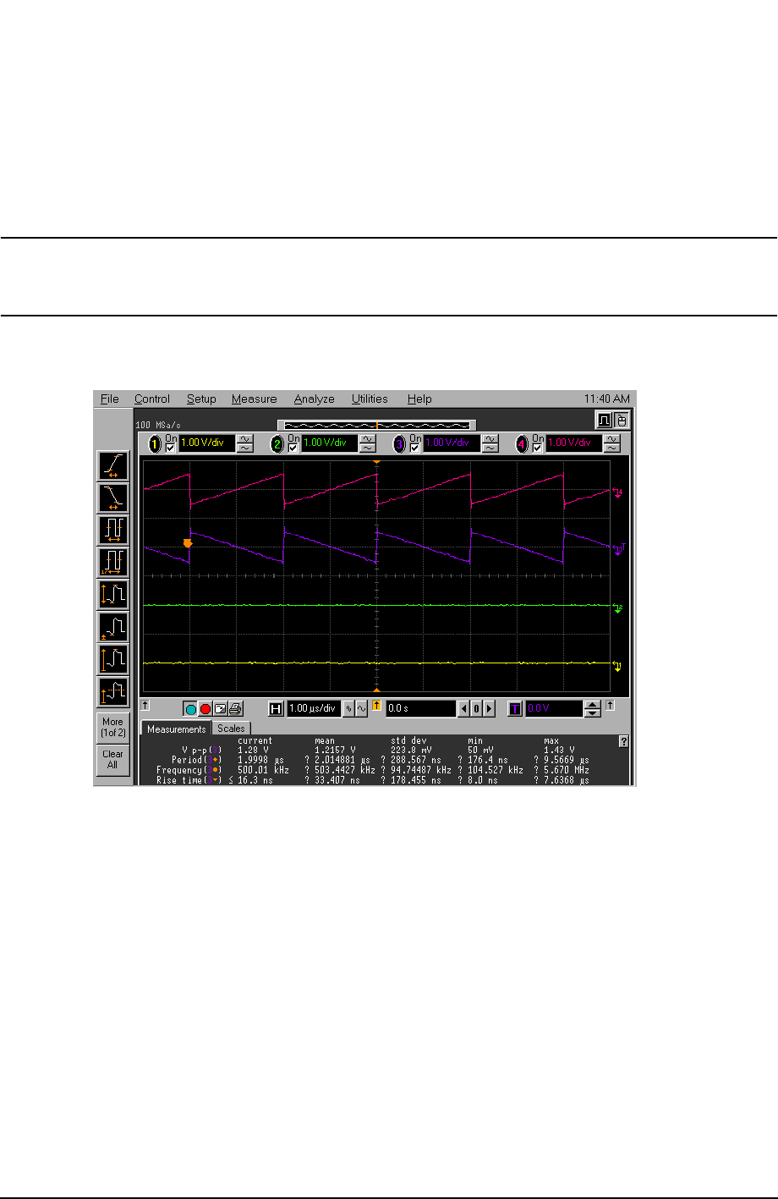Select the V p-p measurement icon
Viewport: 778px width, 1199px height.
[x=114, y=594]
